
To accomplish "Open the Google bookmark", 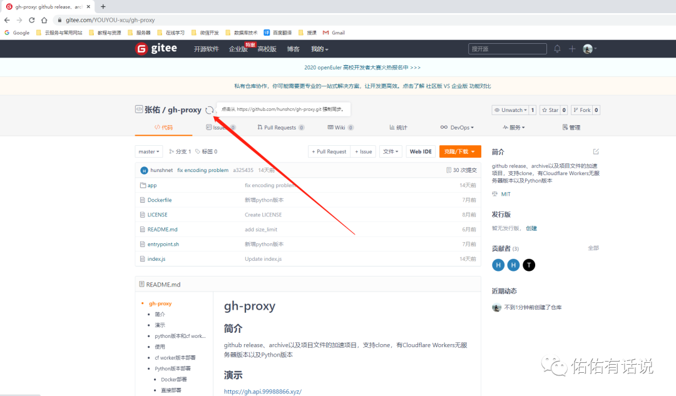I will [18, 33].
